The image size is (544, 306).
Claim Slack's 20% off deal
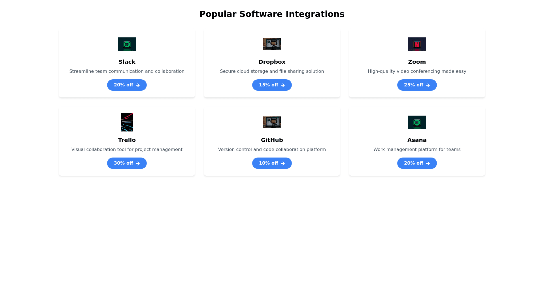tap(127, 85)
